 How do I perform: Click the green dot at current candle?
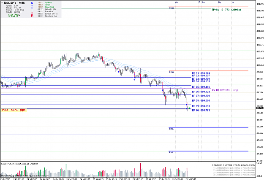(189, 108)
